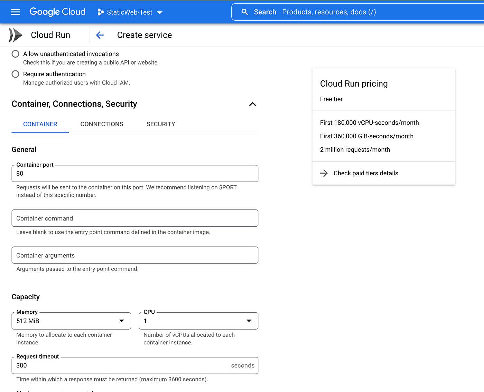Click the Container command input field
The width and height of the screenshot is (484, 392).
coord(135,218)
